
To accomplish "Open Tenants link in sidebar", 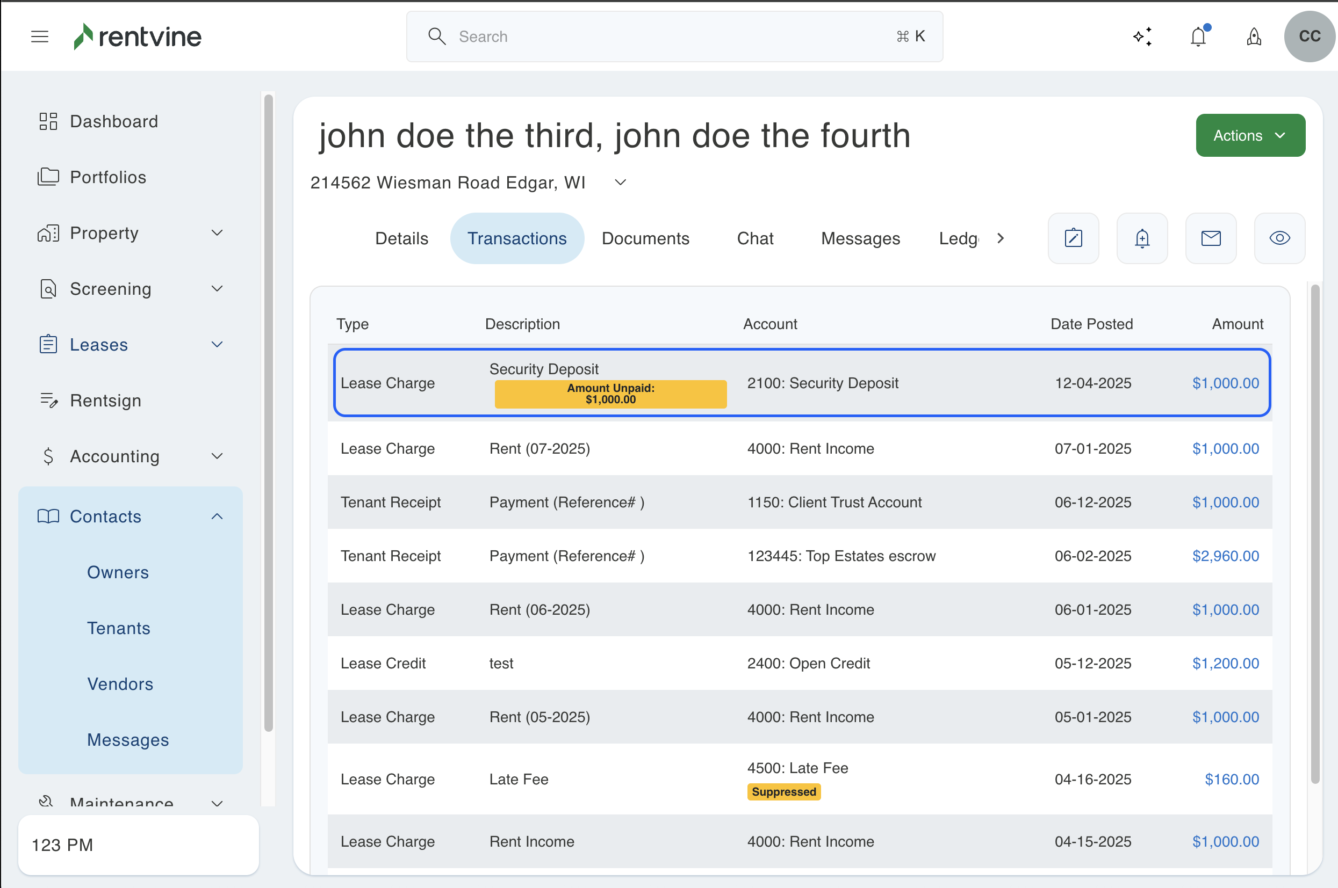I will coord(118,628).
